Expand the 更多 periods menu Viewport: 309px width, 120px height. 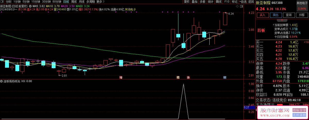100,2
